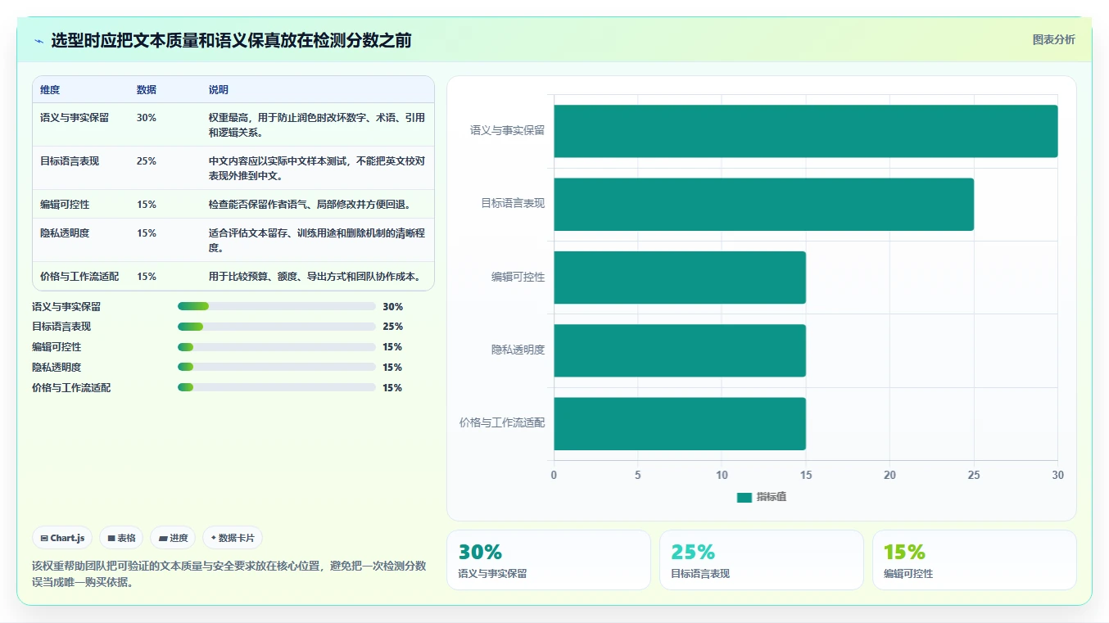Click the 25% value beside the progress bar
This screenshot has width=1109, height=623.
pyautogui.click(x=392, y=327)
